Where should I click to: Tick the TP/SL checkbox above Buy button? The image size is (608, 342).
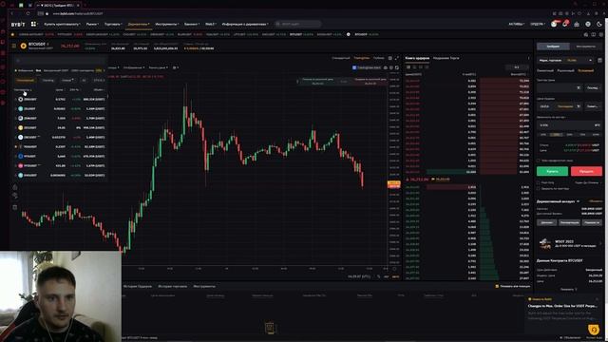[x=539, y=161]
